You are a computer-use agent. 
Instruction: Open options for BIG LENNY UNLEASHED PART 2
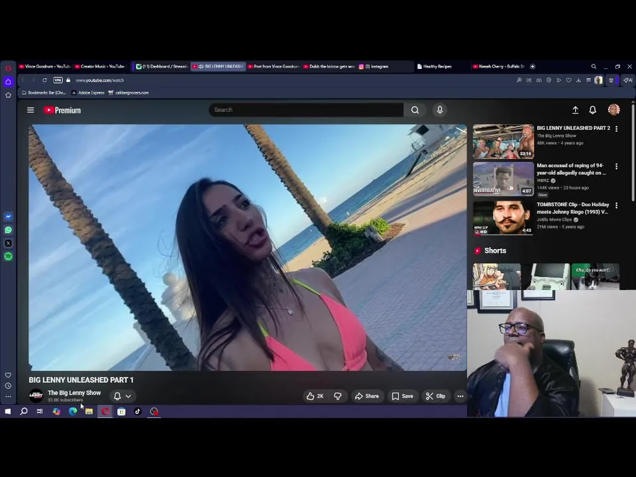click(x=617, y=129)
